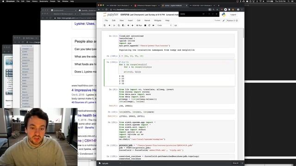This screenshot has height=166, width=296.
Task: Click the cell containing 'l = [84, 23, 99, 10]'
Action: 177,56
